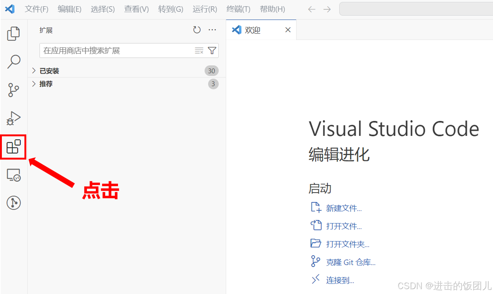The image size is (493, 294).
Task: Clear the extensions search results
Action: [x=199, y=51]
